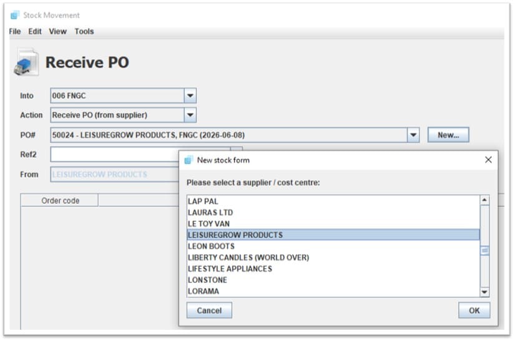Click the supplier list scroll-down arrow
This screenshot has width=515, height=341.
484,292
